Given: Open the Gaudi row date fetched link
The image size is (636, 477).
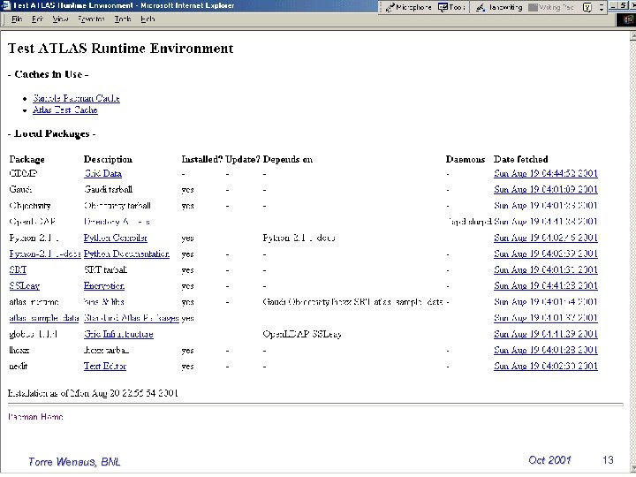Looking at the screenshot, I should click(546, 189).
